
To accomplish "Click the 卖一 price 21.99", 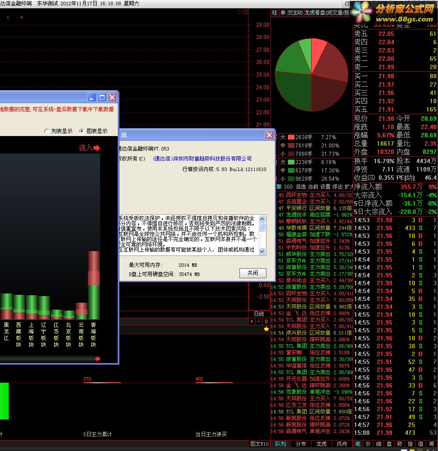I will [x=386, y=67].
